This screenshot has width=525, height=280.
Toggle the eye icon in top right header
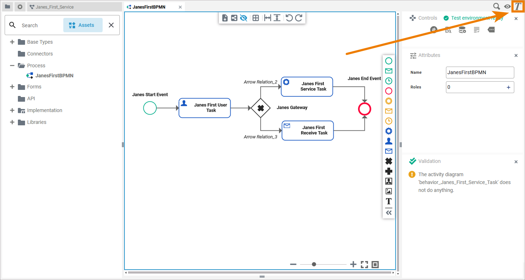tap(507, 6)
